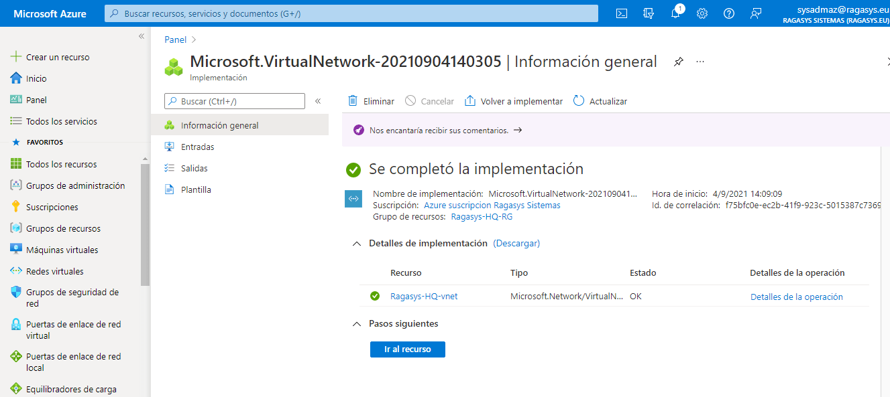Collapse Pasos siguientes section
The height and width of the screenshot is (397, 890).
[356, 324]
